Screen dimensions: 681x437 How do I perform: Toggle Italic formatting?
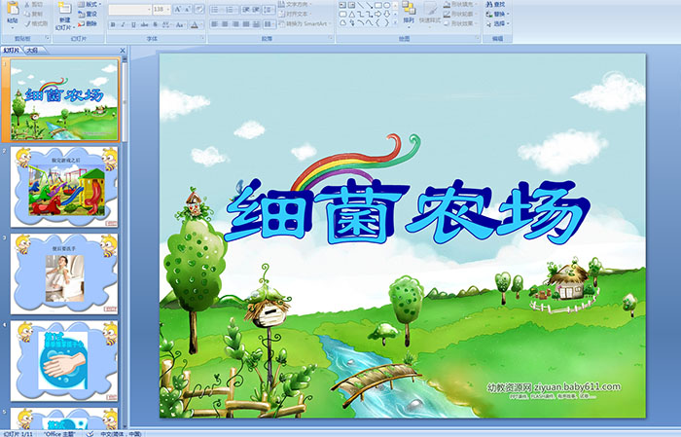click(x=123, y=24)
